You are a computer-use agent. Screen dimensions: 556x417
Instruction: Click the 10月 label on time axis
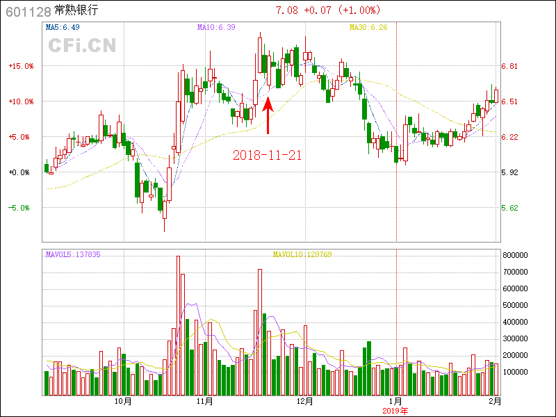[123, 401]
